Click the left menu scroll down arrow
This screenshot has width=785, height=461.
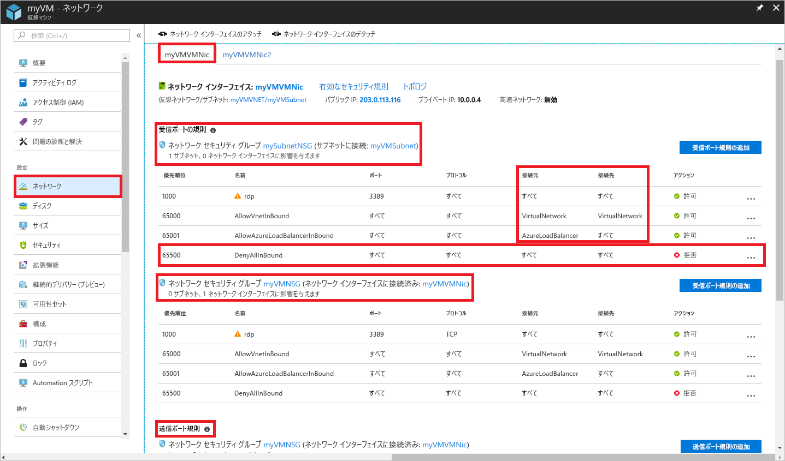125,434
